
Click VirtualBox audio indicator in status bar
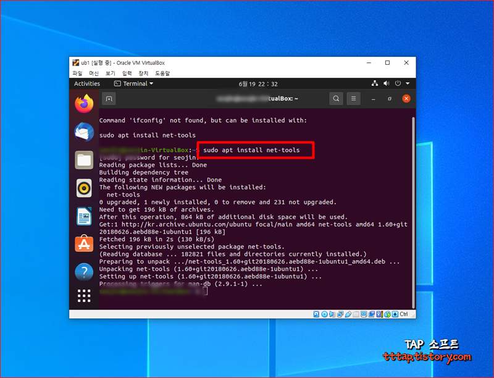point(332,314)
